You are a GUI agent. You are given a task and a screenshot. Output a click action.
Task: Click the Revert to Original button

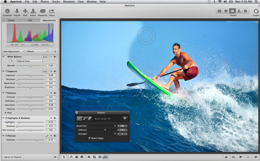coord(13,157)
